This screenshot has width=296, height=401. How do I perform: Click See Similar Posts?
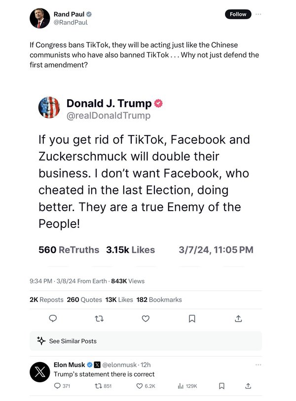(x=73, y=341)
